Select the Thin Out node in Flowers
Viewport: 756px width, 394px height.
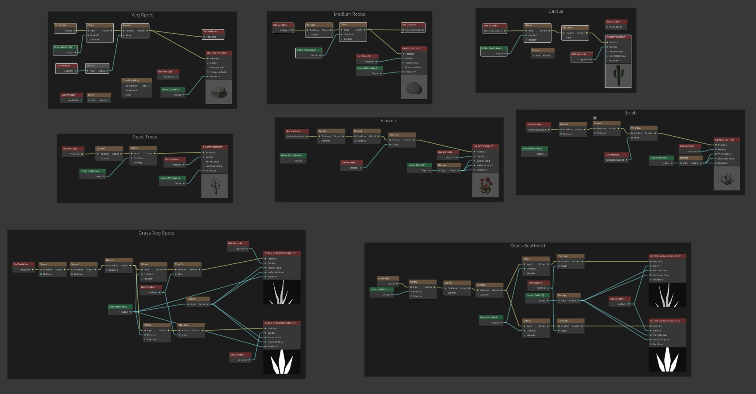coord(402,140)
